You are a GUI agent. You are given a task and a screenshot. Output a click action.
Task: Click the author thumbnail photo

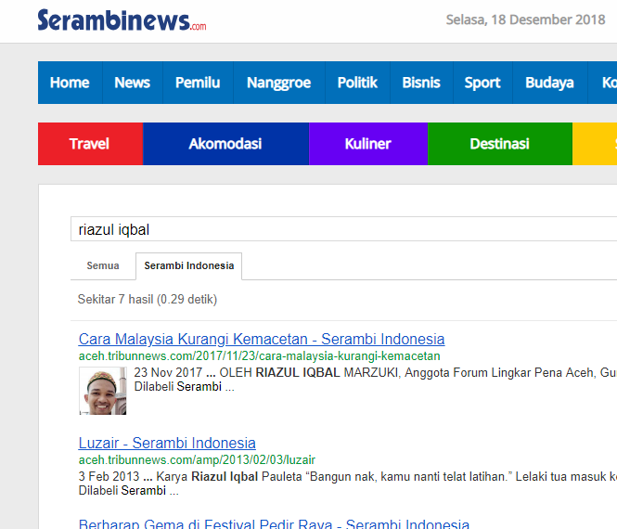[103, 391]
